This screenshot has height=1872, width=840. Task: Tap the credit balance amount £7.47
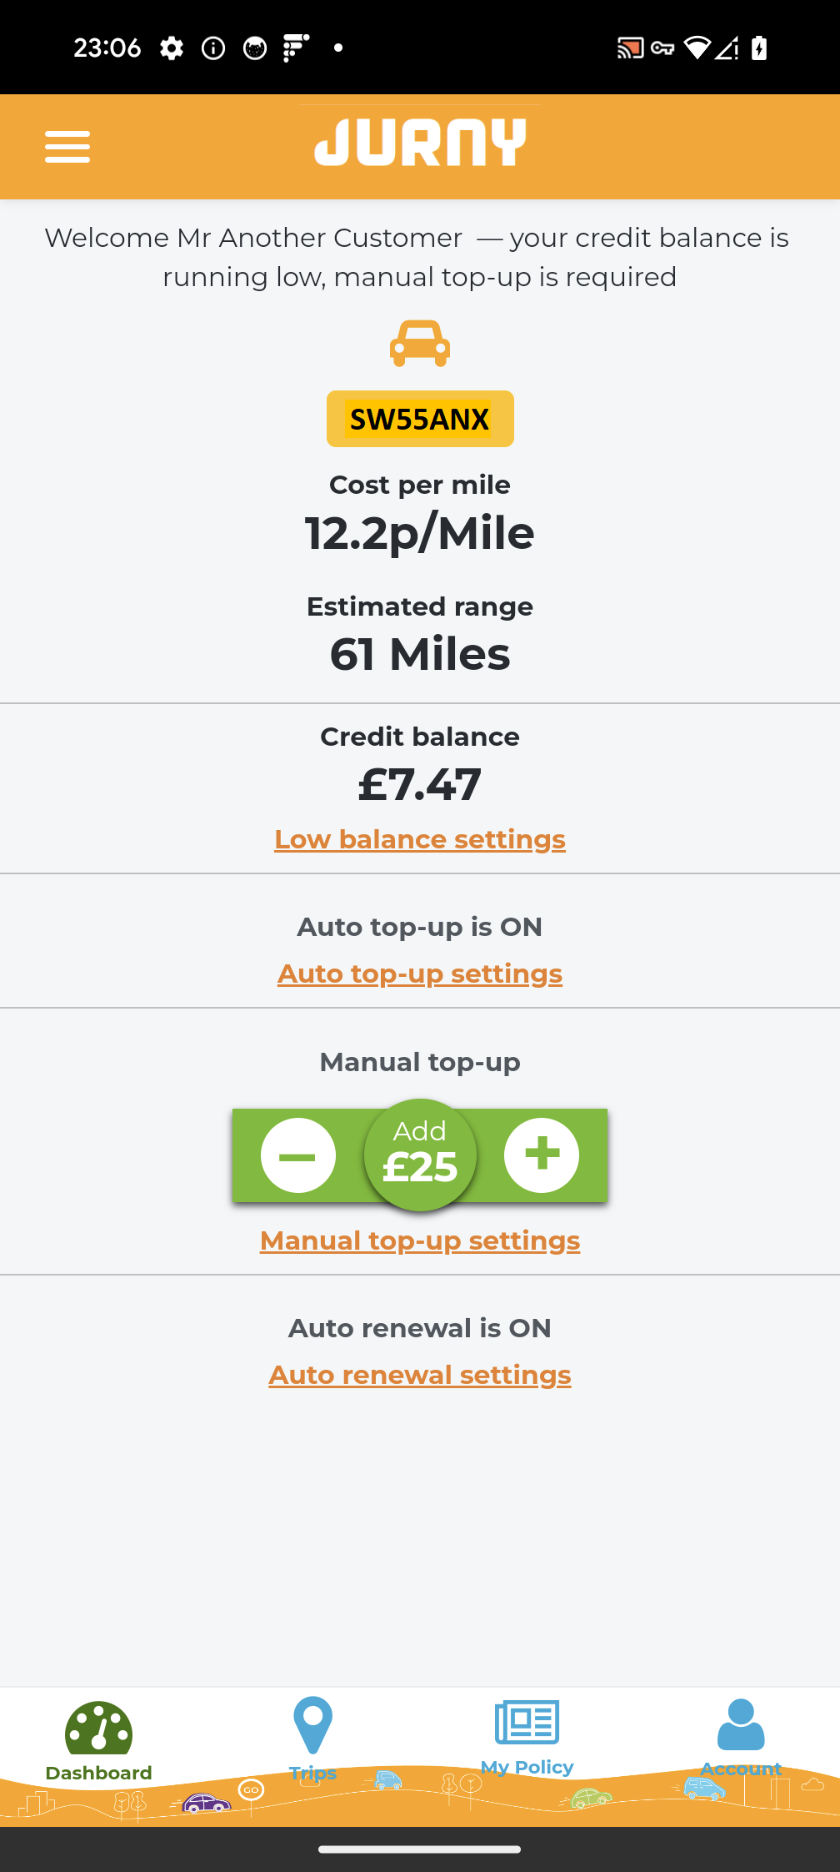420,785
